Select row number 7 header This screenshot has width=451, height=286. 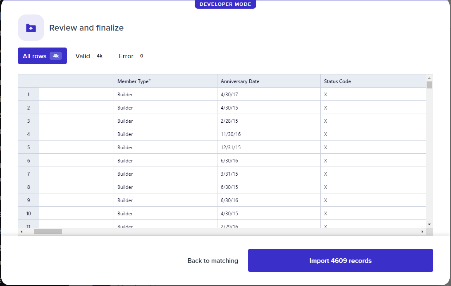click(29, 174)
